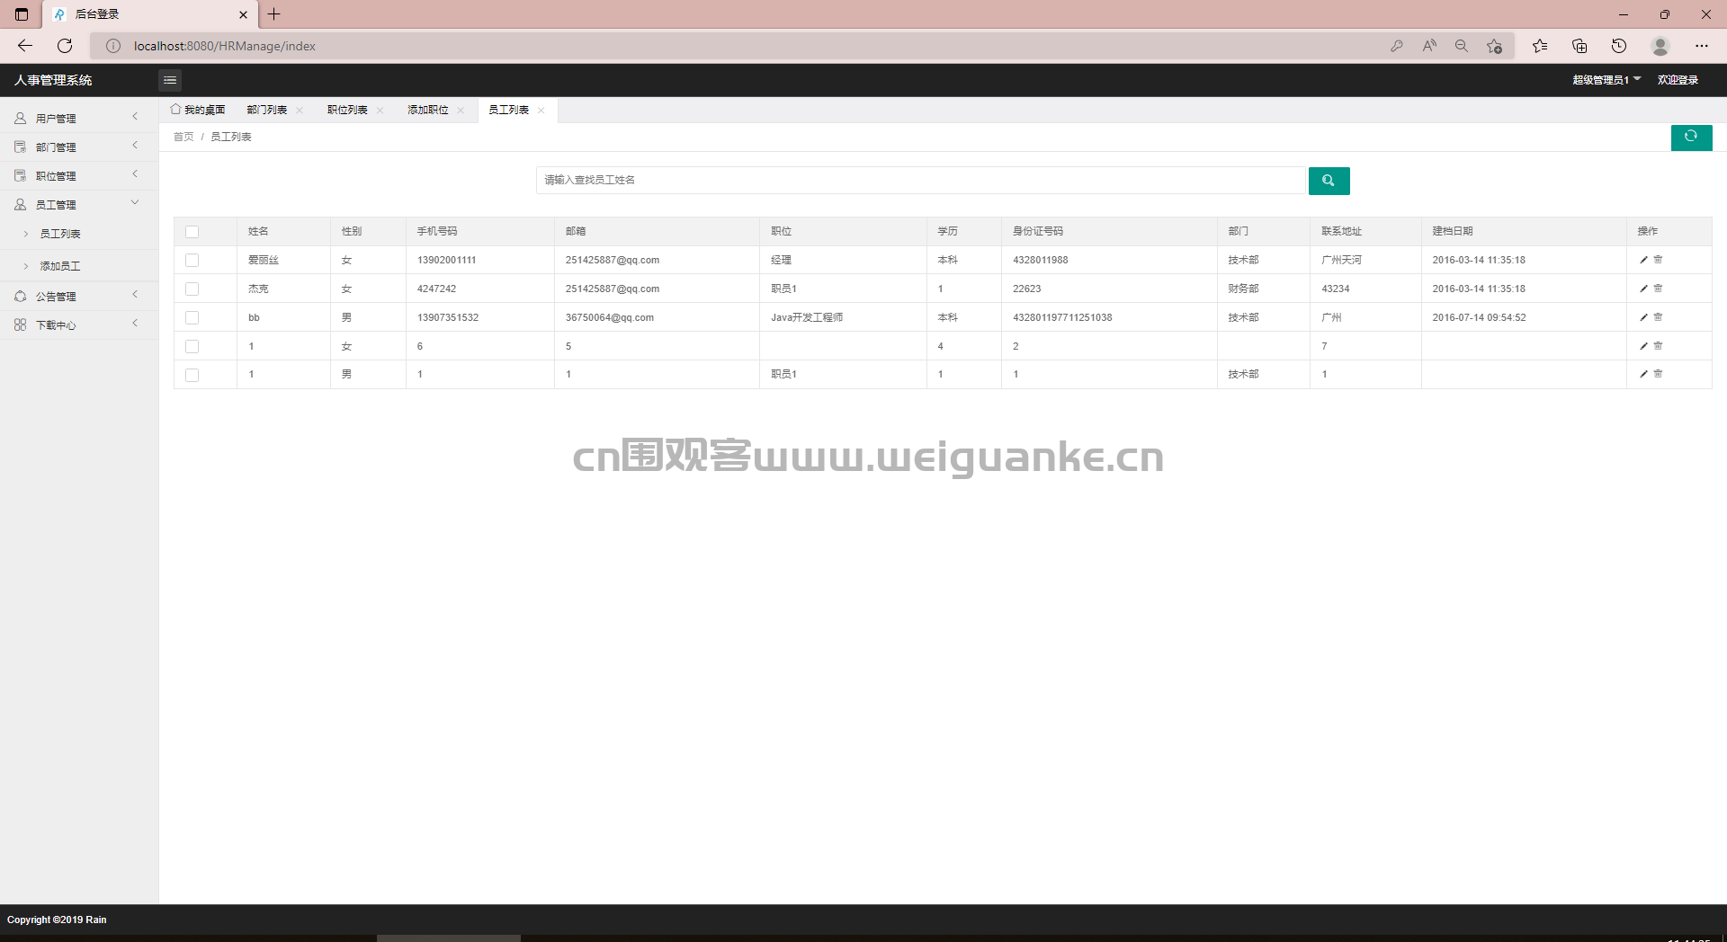The image size is (1727, 942).
Task: Edit the 爱丽丝 employee row
Action: click(x=1643, y=260)
